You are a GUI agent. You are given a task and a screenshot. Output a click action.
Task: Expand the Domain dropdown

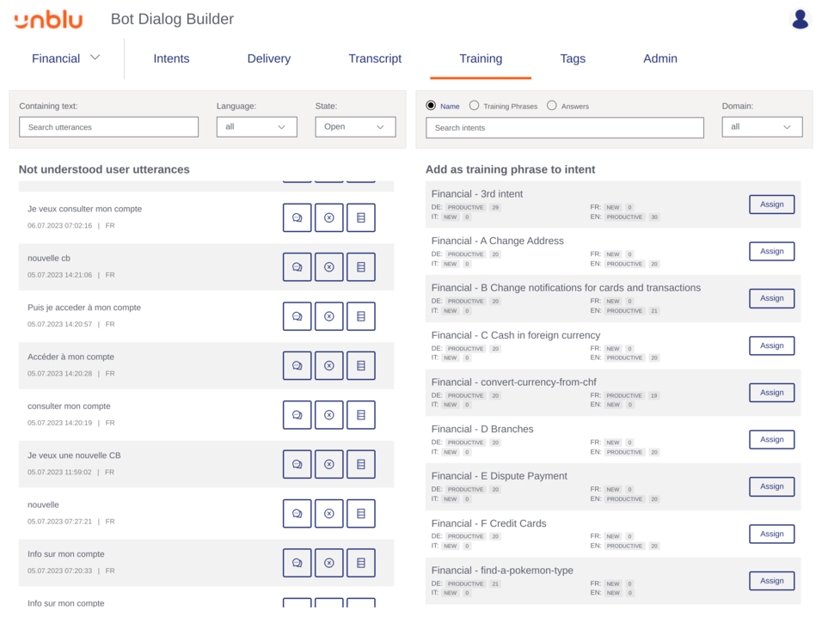pyautogui.click(x=762, y=127)
